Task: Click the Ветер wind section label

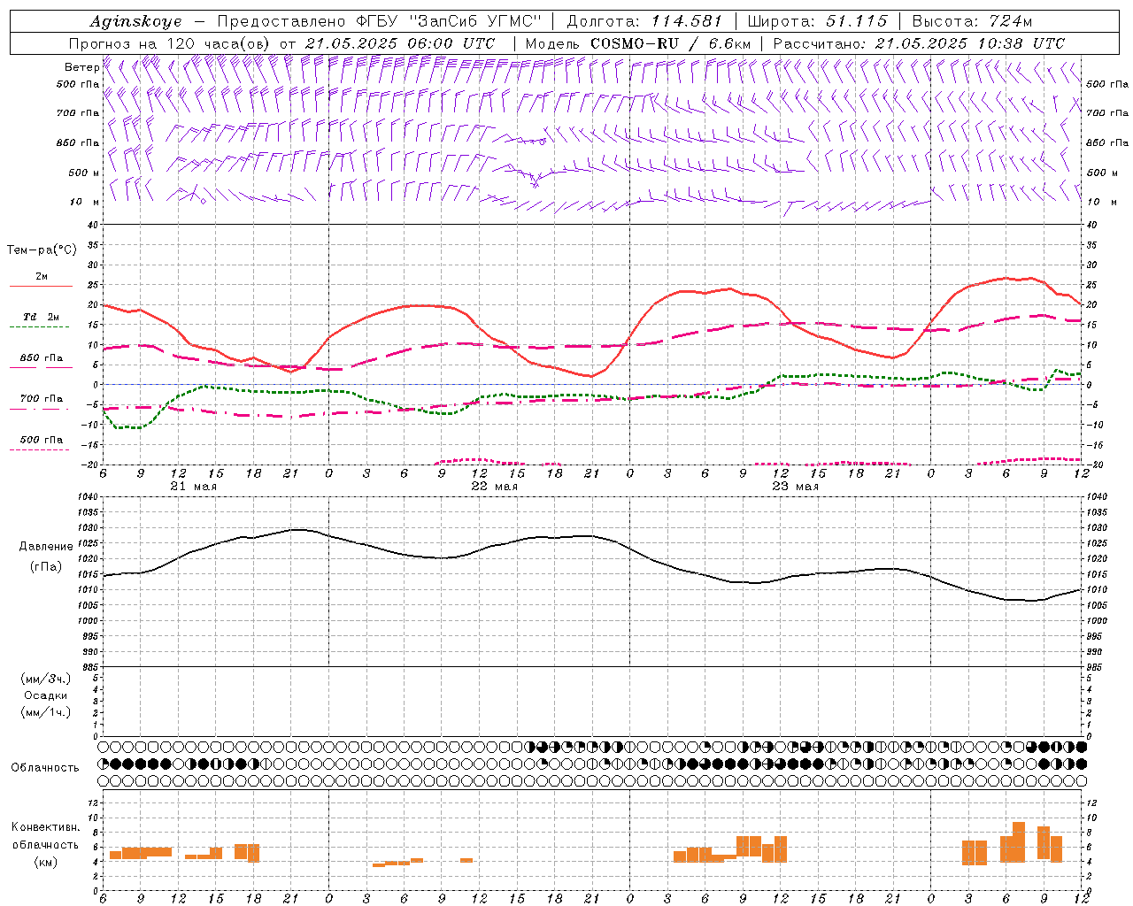Action: 81,67
